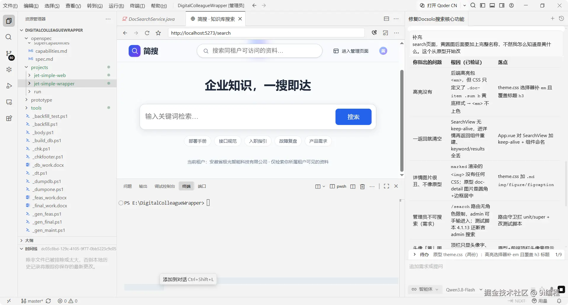Click the browser preview vertical scrollbar
568x305 pixels.
click(402, 121)
